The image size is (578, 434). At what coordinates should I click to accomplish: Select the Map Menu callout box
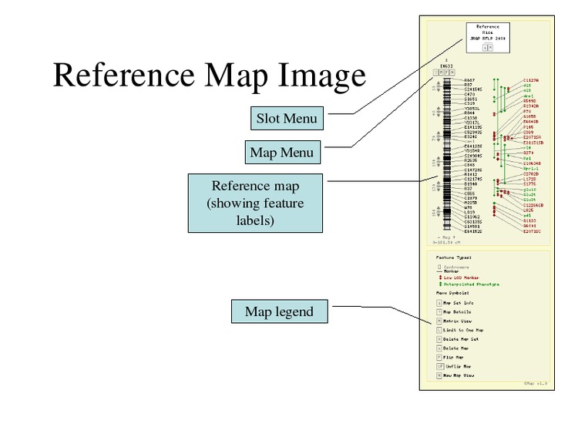281,153
